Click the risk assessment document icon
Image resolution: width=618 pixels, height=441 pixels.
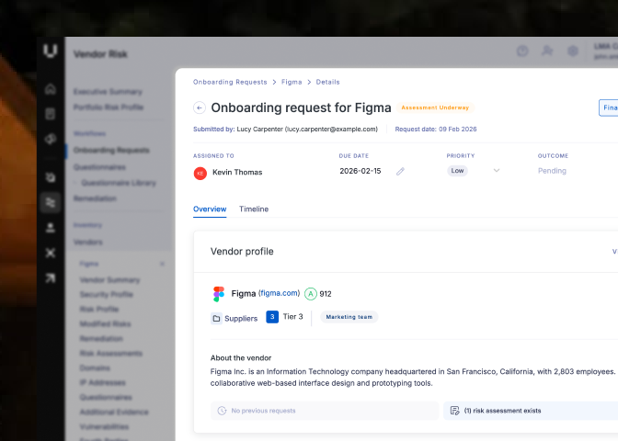(x=455, y=411)
